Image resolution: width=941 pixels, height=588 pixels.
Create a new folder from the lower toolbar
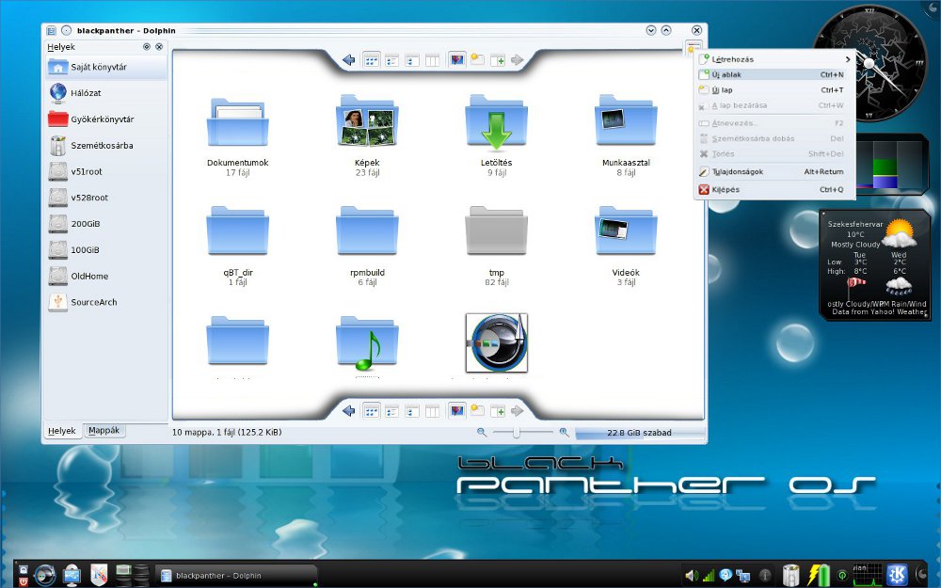click(478, 411)
